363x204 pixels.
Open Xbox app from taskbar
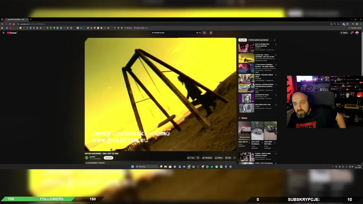(216, 167)
